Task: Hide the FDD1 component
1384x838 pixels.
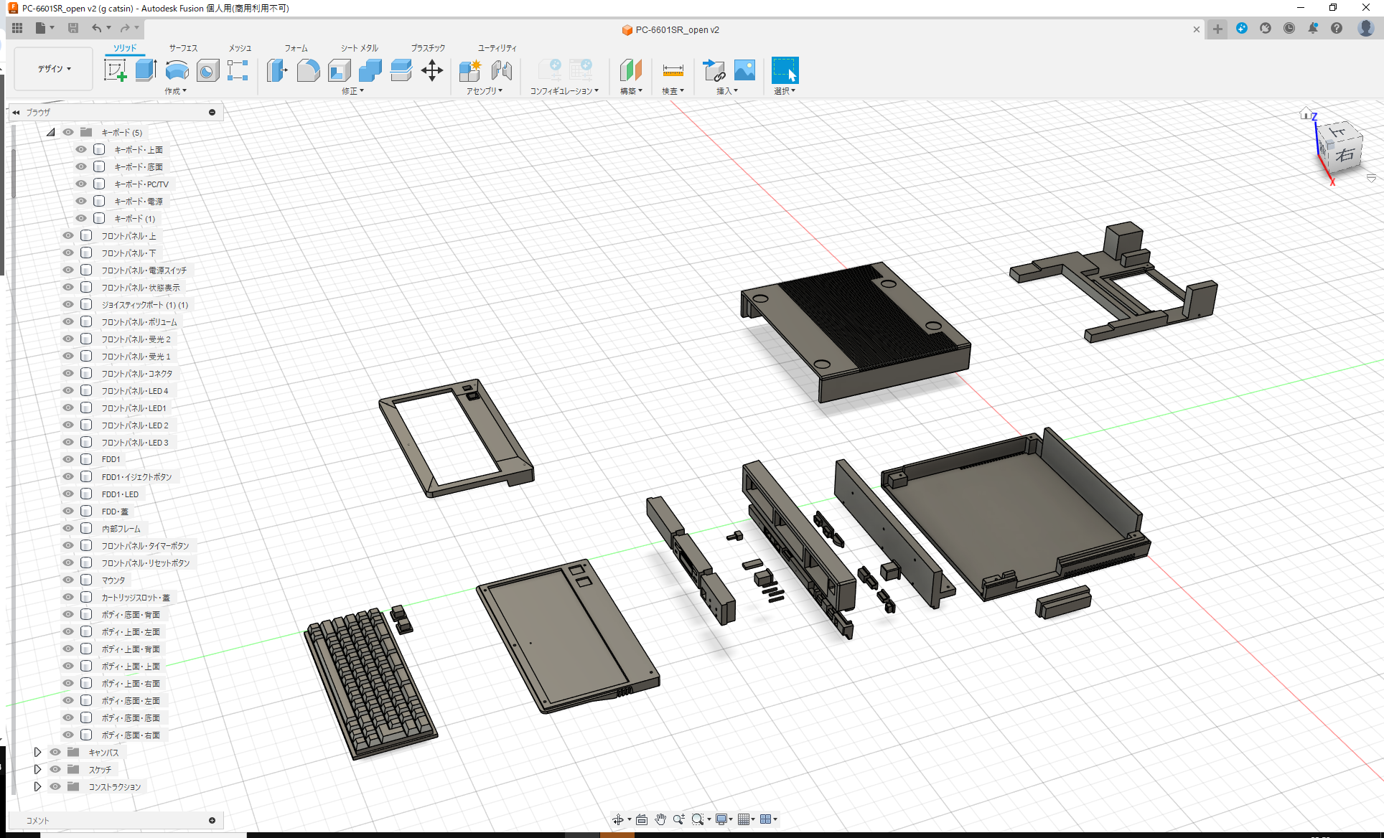Action: 67,459
